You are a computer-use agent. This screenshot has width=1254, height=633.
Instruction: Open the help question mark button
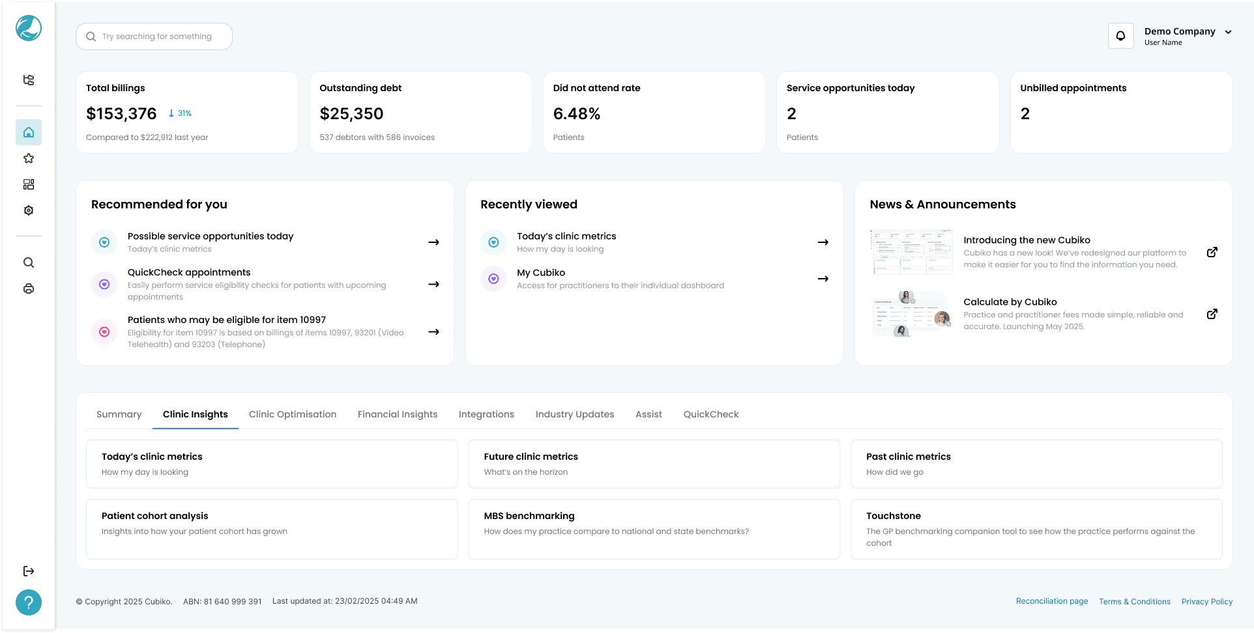click(x=29, y=602)
